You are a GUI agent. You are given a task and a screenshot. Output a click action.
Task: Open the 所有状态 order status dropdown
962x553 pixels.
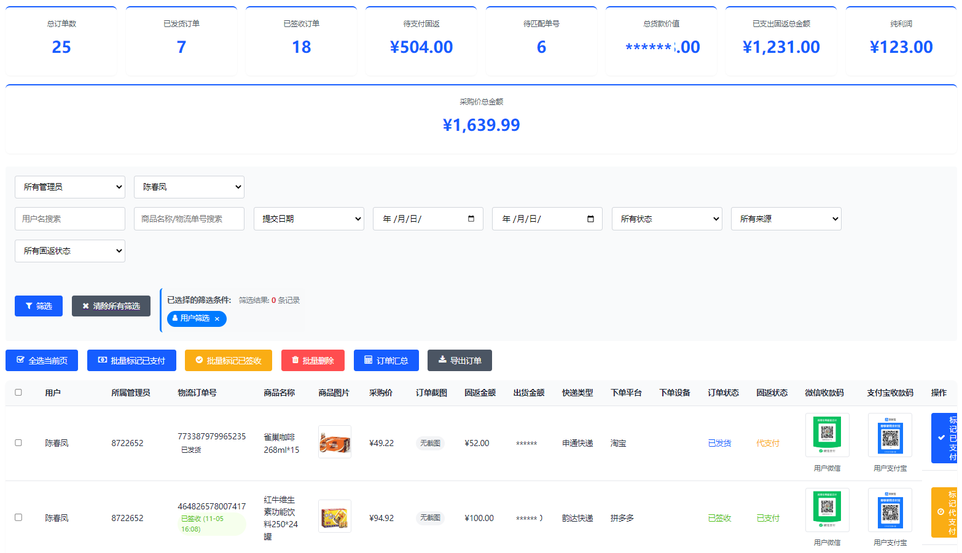(x=667, y=219)
